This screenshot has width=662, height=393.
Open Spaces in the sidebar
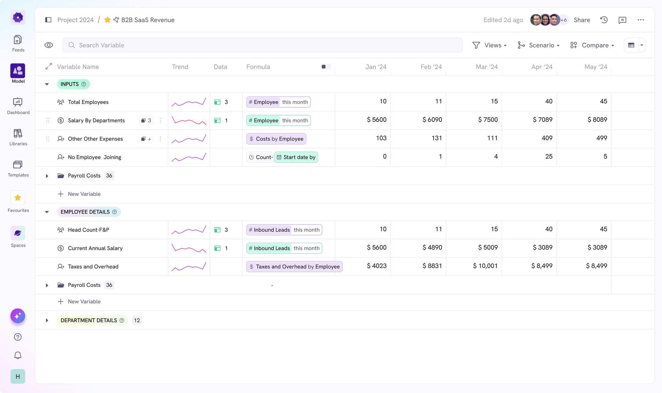[18, 233]
